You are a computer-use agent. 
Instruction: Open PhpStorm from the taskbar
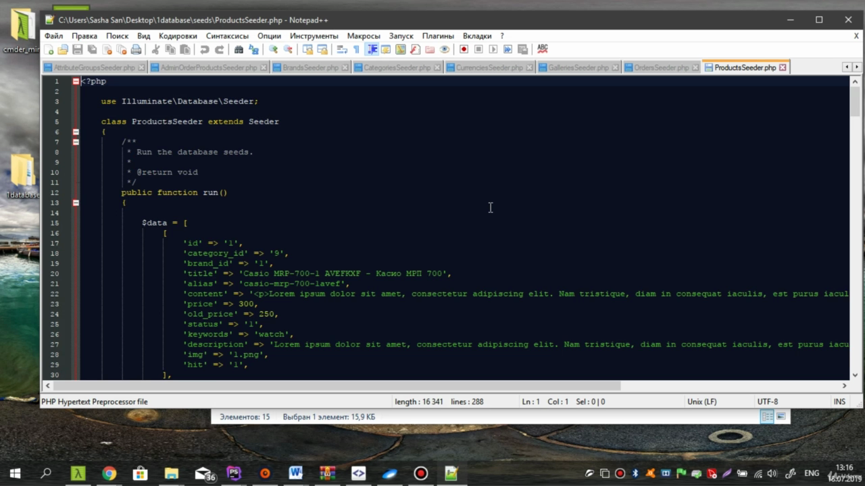(x=234, y=473)
